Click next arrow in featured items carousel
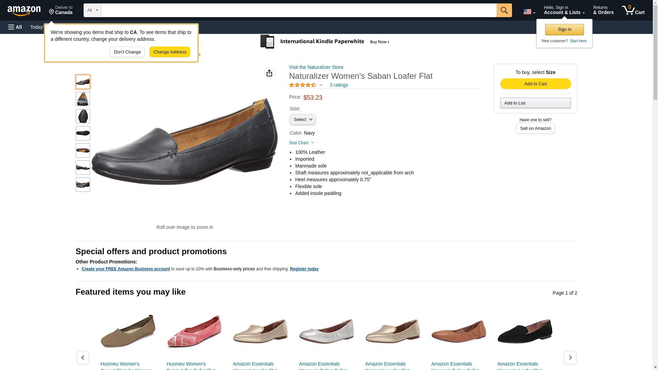Image resolution: width=658 pixels, height=370 pixels. pyautogui.click(x=570, y=357)
